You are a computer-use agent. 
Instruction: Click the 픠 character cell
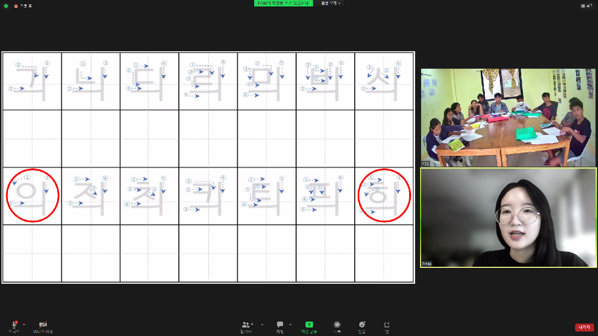[x=325, y=196]
